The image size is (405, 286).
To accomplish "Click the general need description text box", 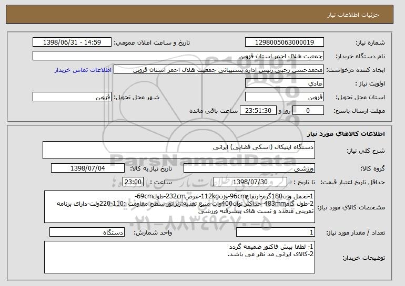I will (x=179, y=150).
